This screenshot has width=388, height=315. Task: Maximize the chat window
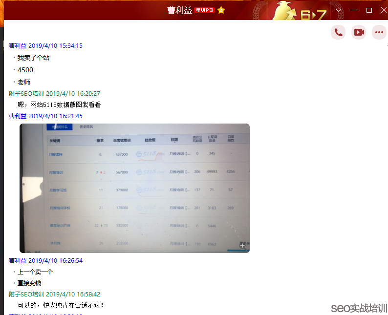(369, 10)
